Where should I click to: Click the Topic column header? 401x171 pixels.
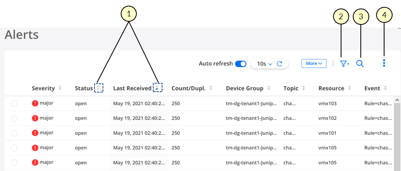tap(290, 88)
